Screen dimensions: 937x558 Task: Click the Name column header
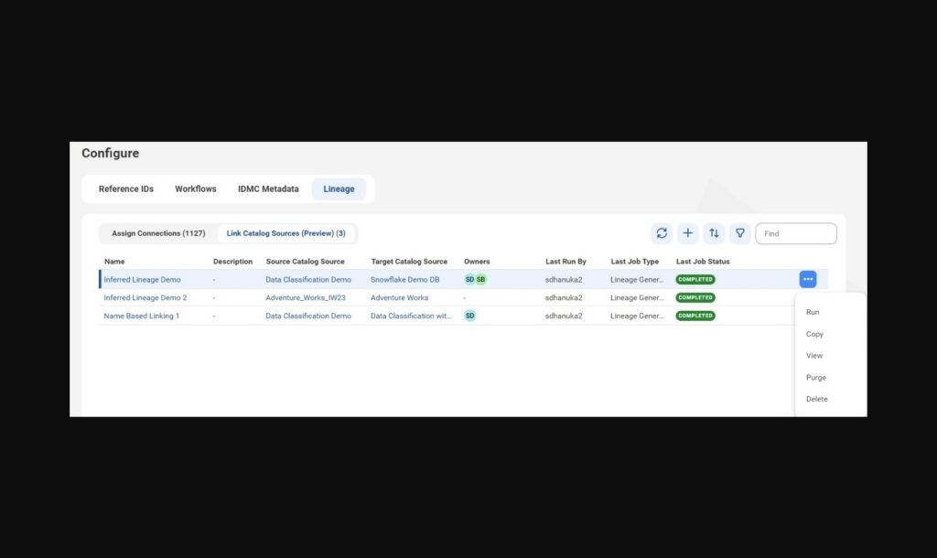point(114,262)
